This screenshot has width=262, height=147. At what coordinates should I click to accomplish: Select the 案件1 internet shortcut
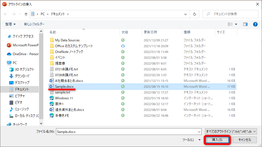point(59,104)
